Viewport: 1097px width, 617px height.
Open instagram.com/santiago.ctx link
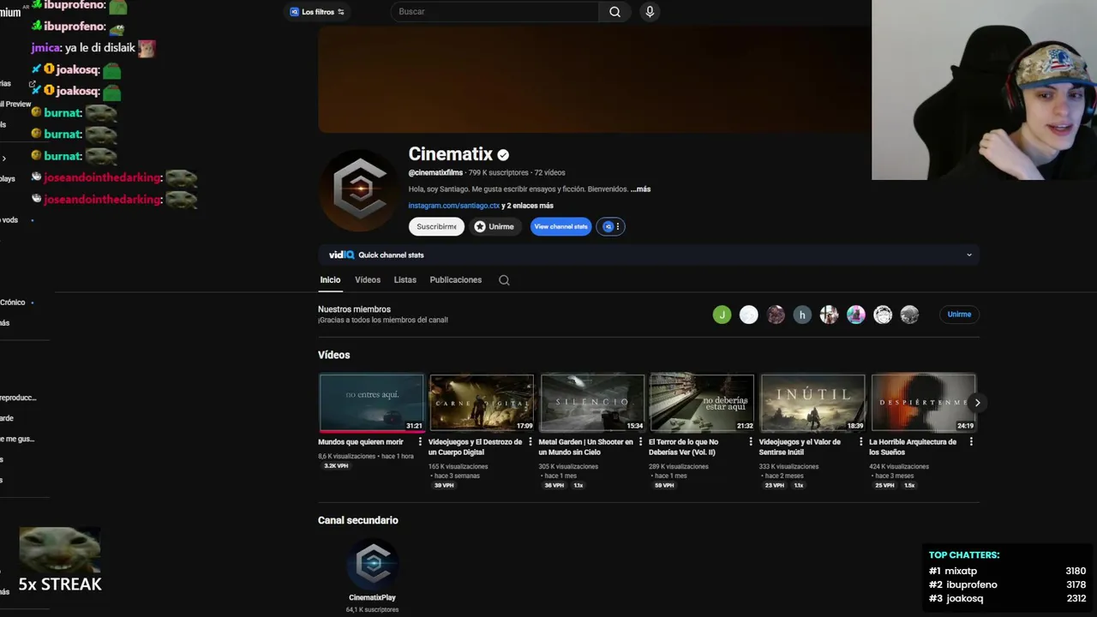(453, 206)
